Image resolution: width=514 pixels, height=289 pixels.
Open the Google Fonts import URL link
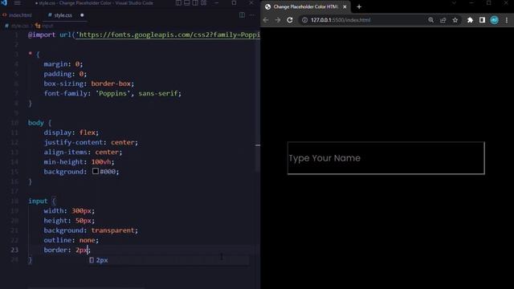pyautogui.click(x=168, y=35)
